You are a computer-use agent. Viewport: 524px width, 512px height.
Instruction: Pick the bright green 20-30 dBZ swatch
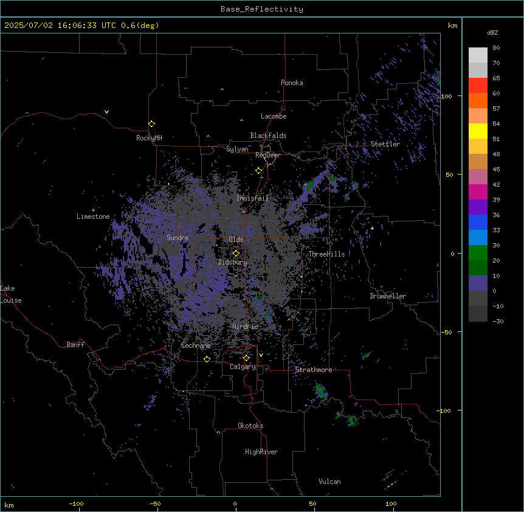(478, 253)
